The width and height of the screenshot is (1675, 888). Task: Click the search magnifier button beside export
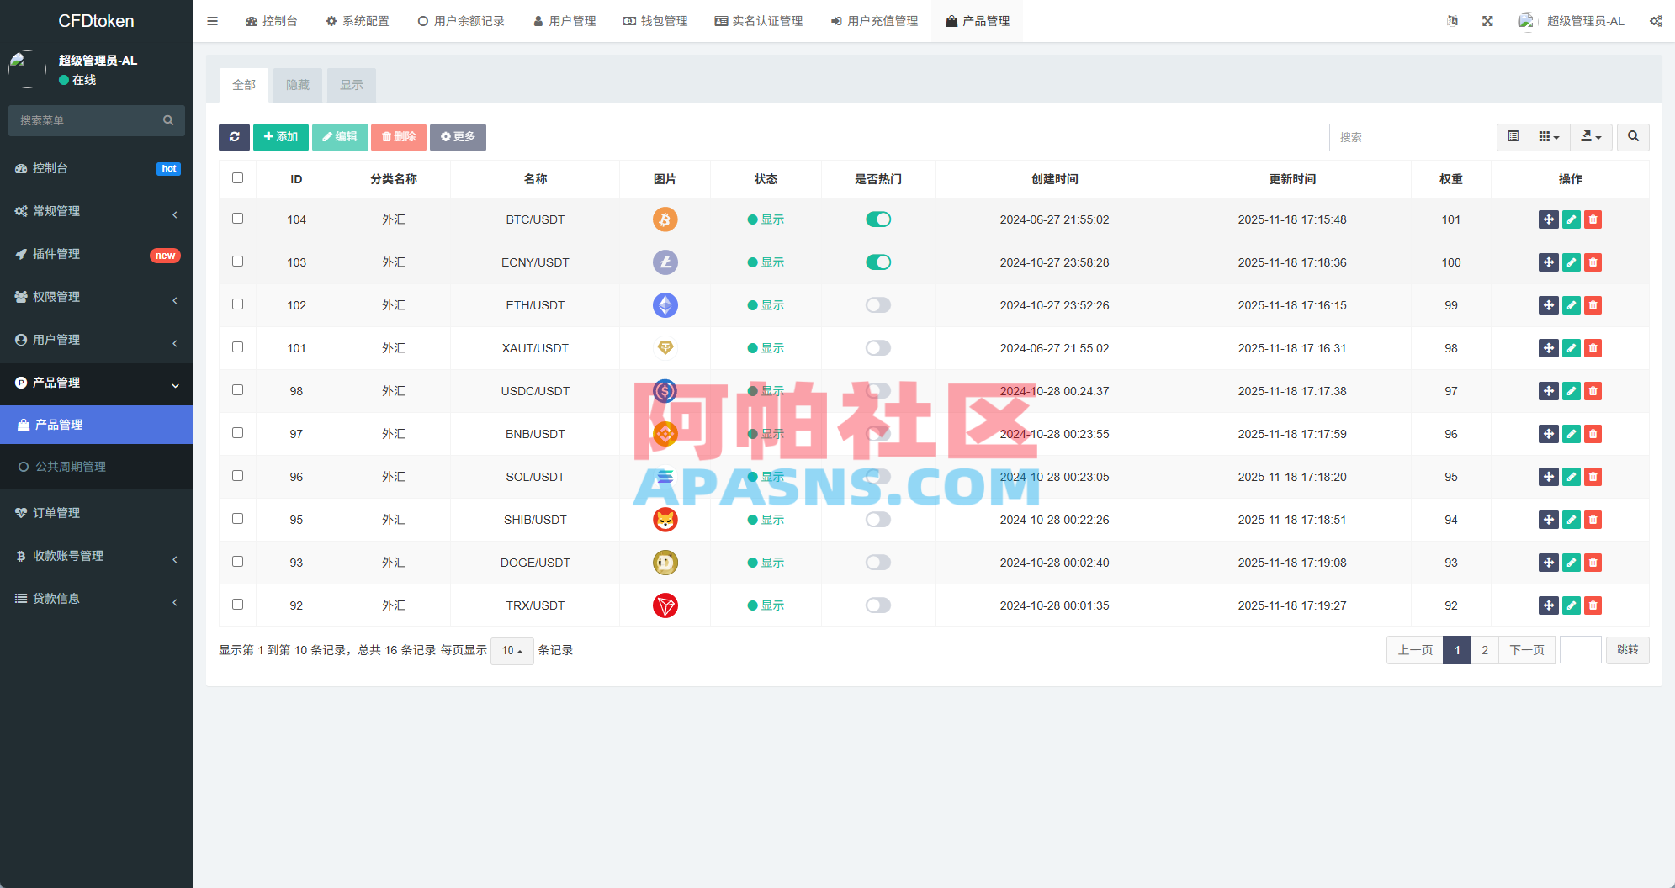tap(1633, 137)
